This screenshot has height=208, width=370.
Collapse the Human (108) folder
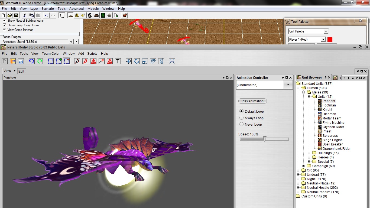pos(298,88)
